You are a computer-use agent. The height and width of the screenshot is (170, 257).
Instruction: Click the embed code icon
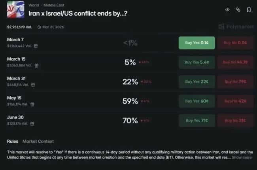(x=227, y=9)
